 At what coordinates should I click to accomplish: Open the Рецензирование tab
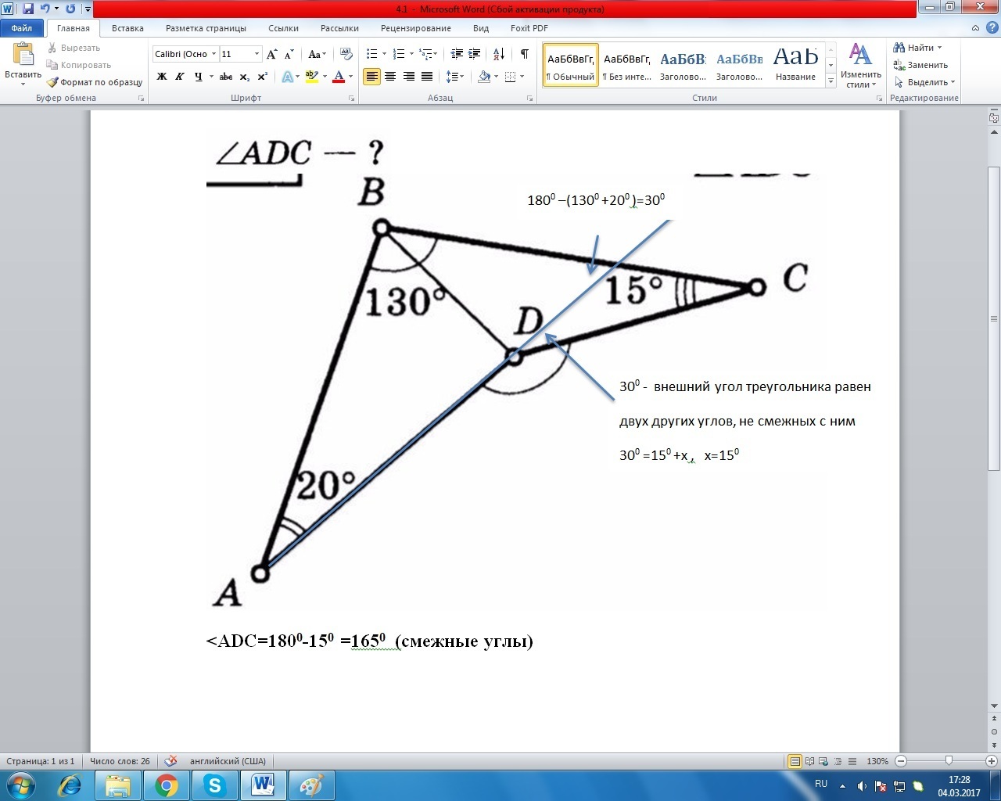(x=415, y=28)
